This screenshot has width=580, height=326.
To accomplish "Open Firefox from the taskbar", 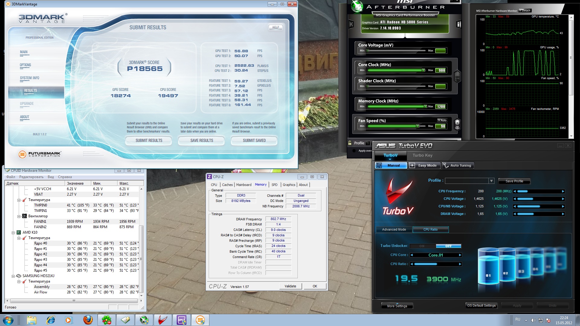I will (88, 320).
